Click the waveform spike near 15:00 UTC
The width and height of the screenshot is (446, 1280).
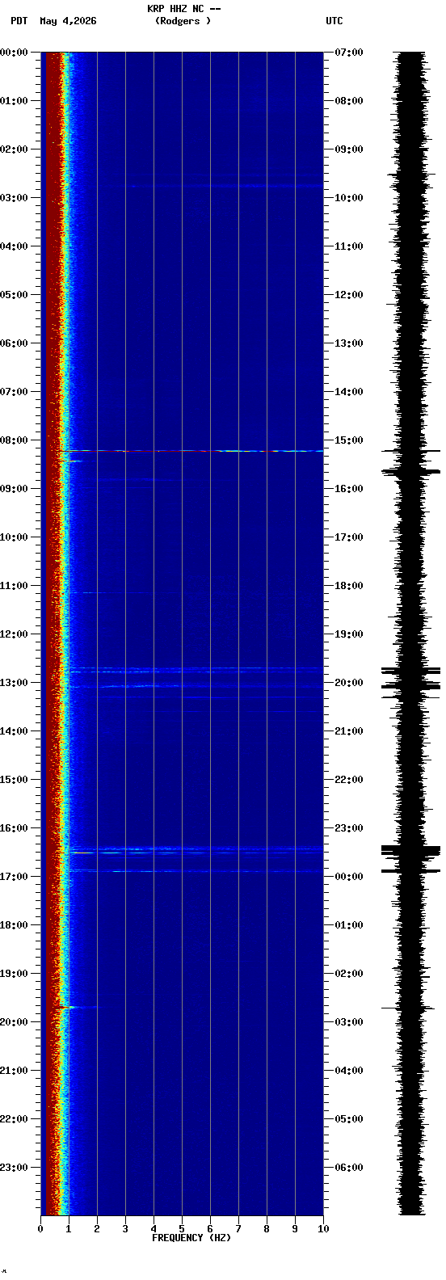pyautogui.click(x=411, y=451)
